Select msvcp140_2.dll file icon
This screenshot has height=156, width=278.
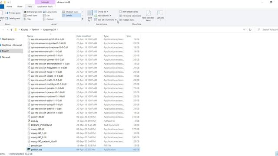29,137
